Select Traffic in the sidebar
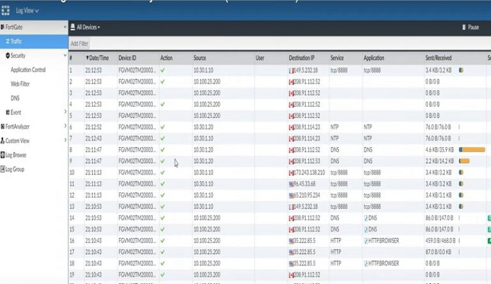The image size is (491, 284). coord(16,42)
